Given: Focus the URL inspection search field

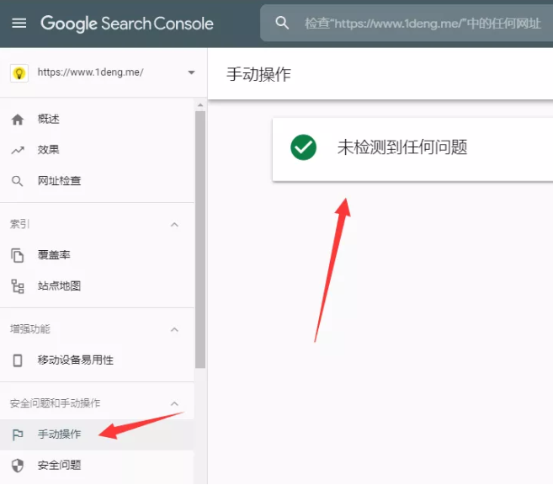Looking at the screenshot, I should coord(407,24).
